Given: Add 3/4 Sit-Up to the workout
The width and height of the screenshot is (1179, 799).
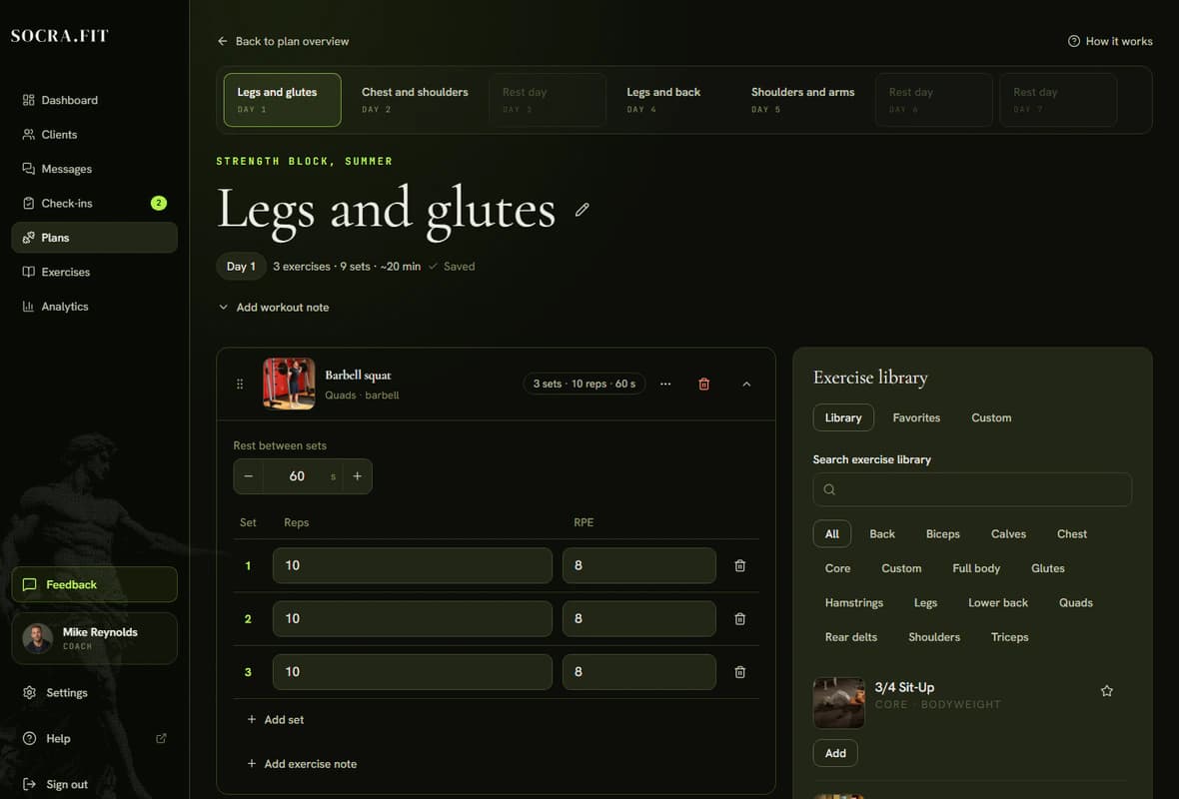Looking at the screenshot, I should [x=835, y=753].
